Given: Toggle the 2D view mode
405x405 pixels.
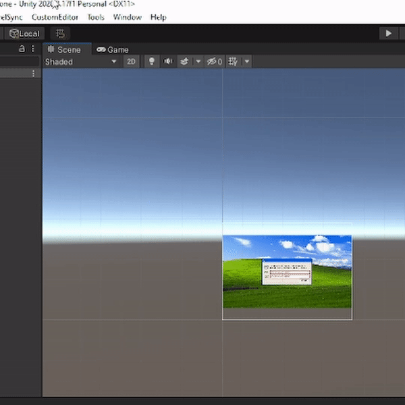Looking at the screenshot, I should (x=131, y=61).
